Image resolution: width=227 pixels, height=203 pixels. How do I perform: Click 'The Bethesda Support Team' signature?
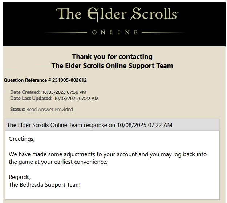(x=44, y=185)
